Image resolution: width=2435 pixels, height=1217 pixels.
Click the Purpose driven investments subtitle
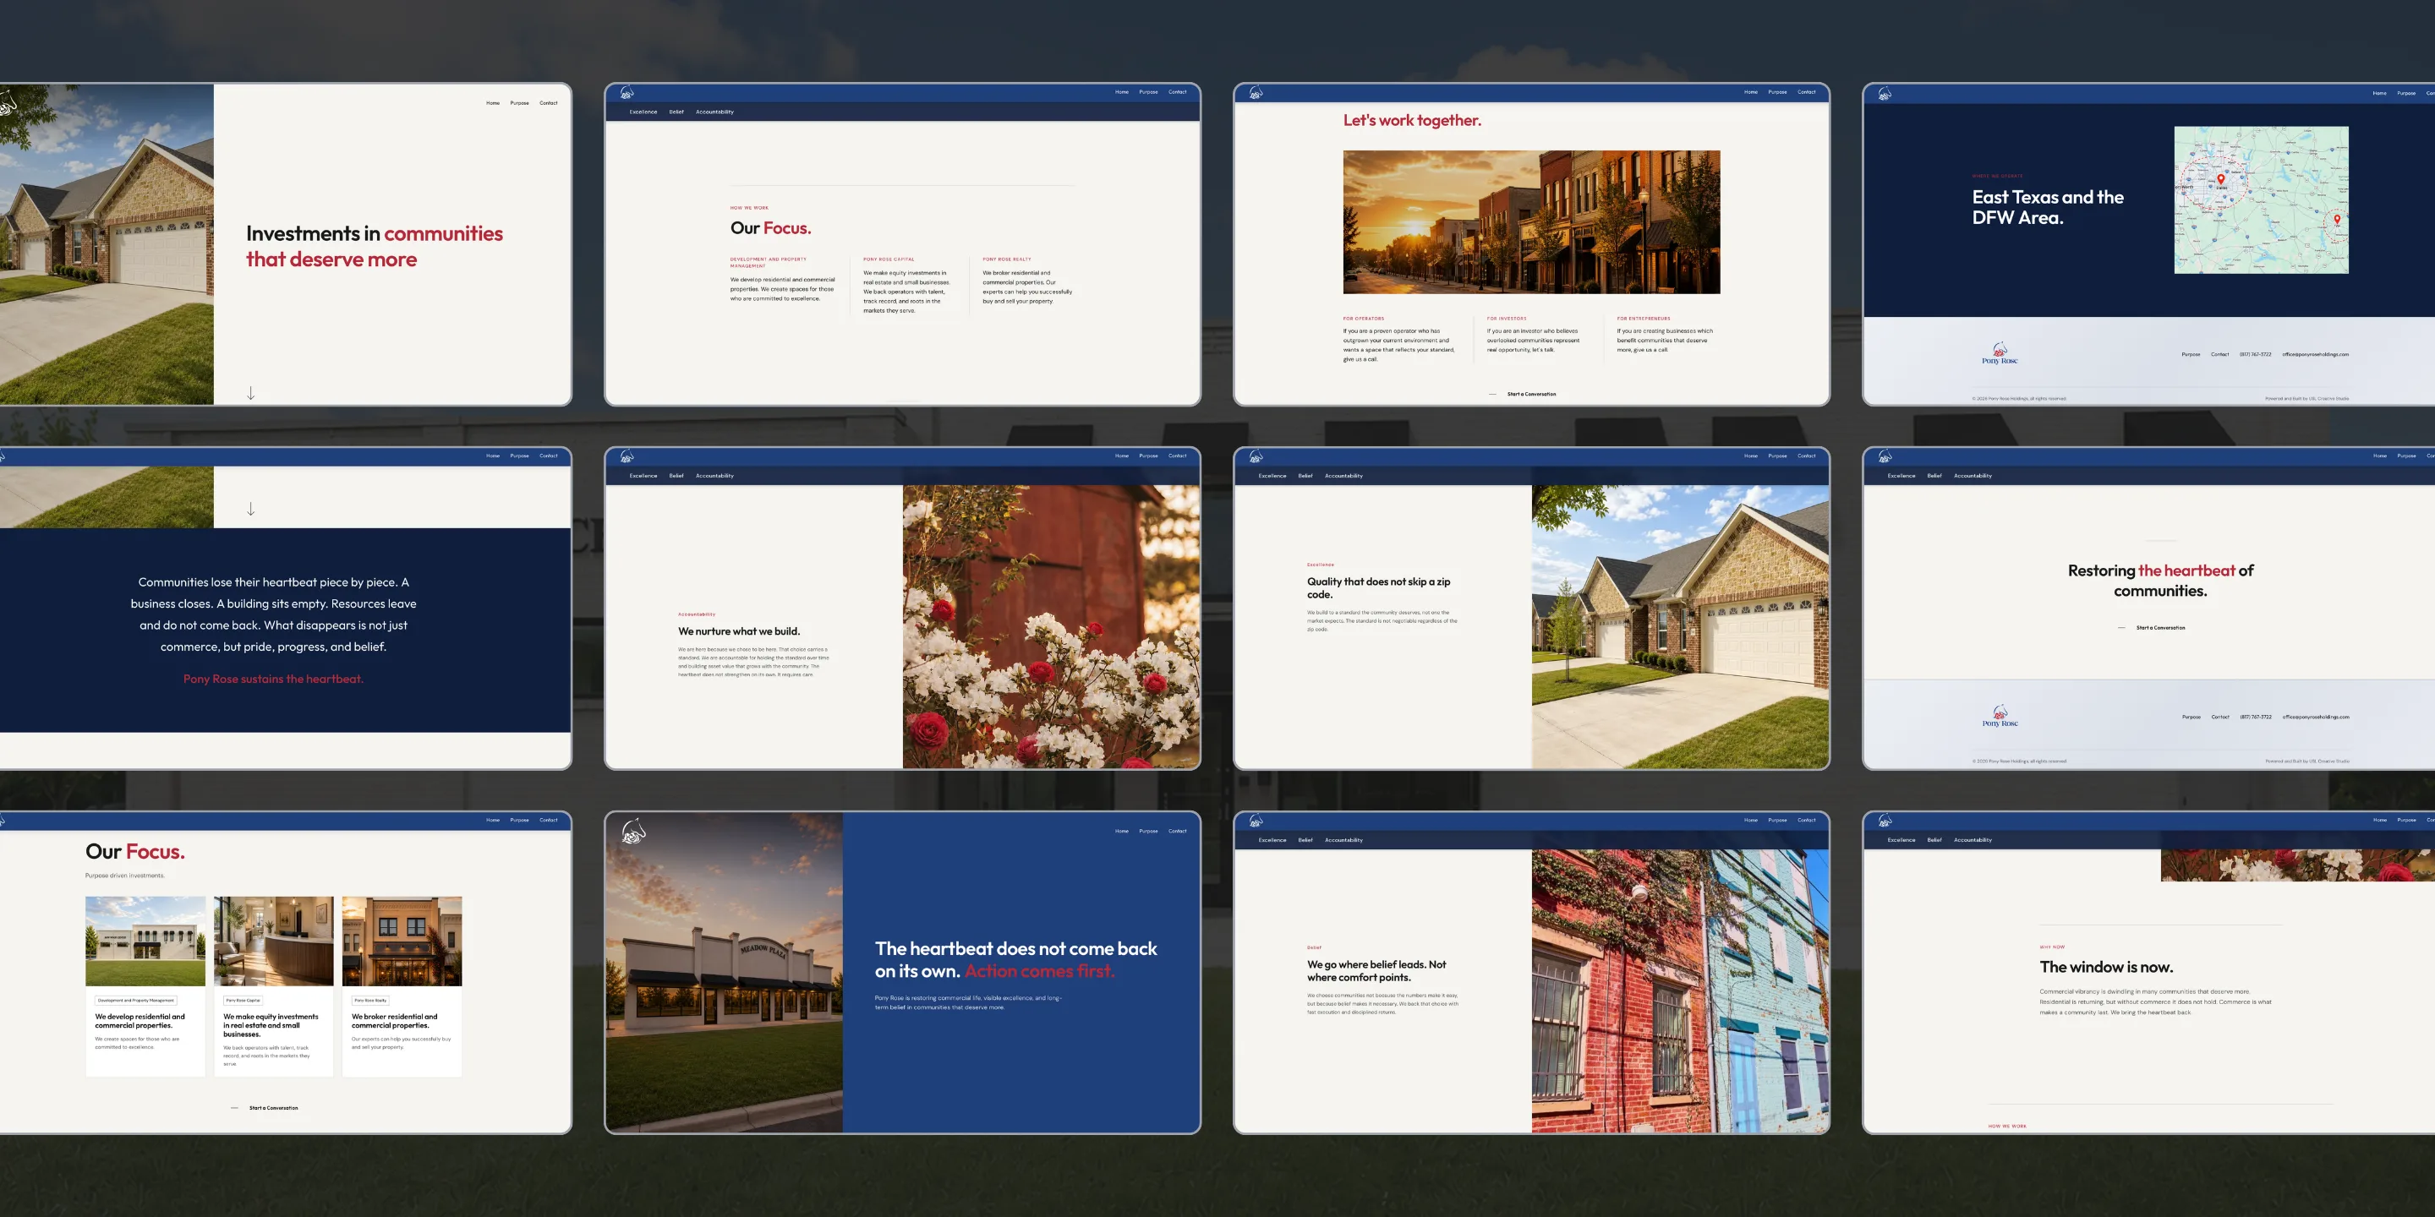(x=125, y=875)
